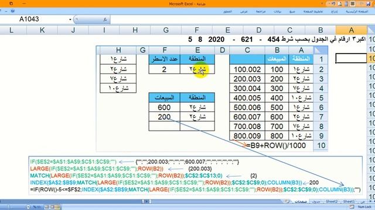Open the Excel Help icon
This screenshot has height=210, width=375.
click(13, 11)
